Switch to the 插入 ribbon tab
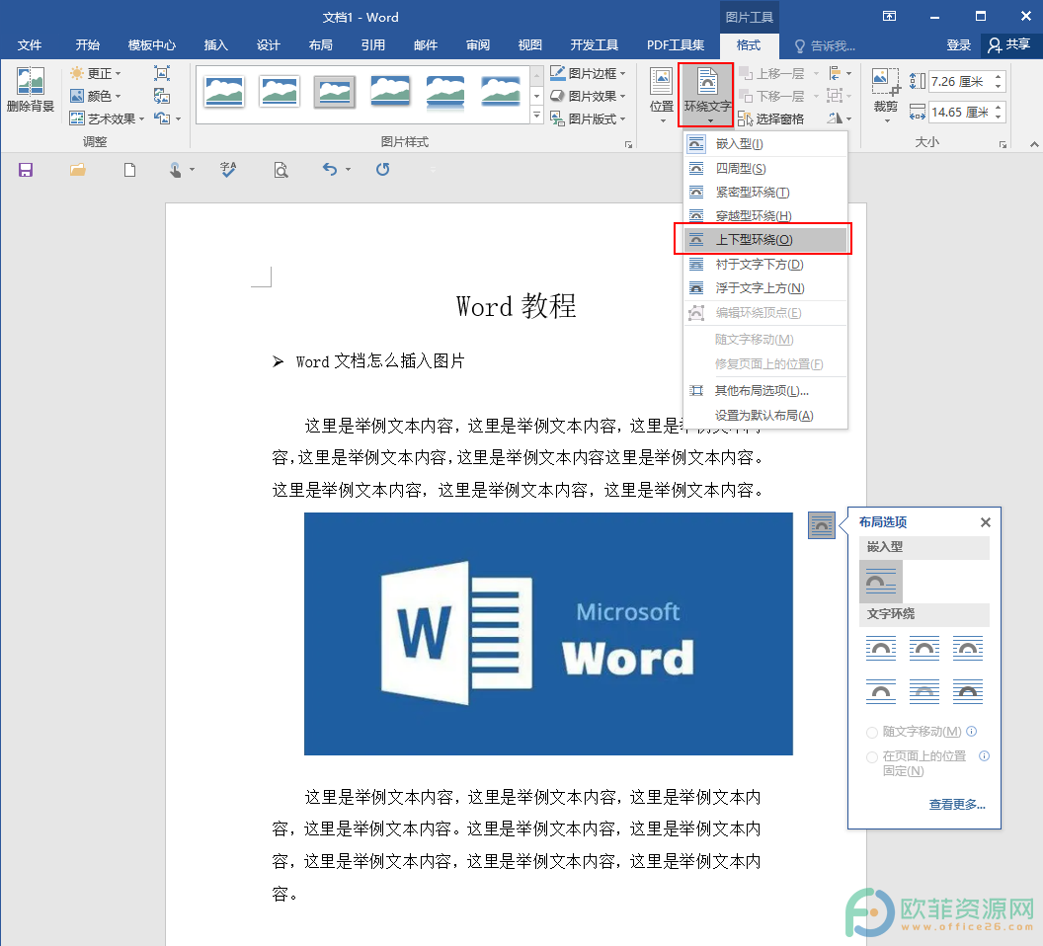The image size is (1043, 946). pos(215,45)
